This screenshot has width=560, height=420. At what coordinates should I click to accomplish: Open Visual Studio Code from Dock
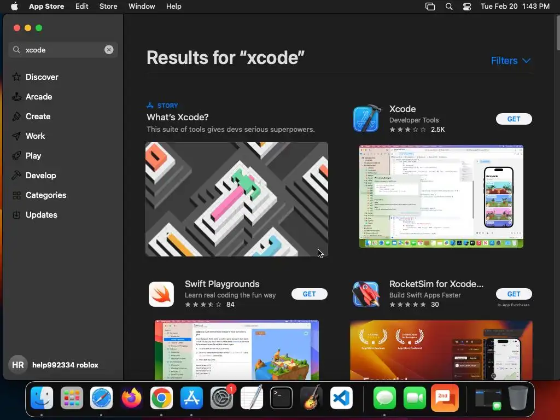point(341,398)
